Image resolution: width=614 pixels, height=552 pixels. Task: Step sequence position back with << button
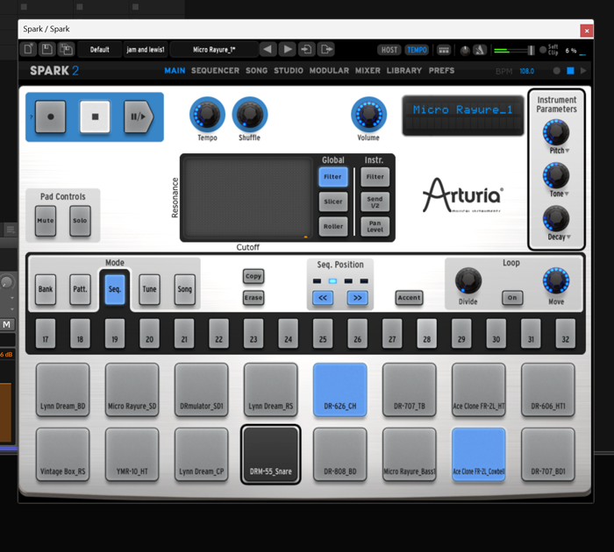click(x=323, y=298)
